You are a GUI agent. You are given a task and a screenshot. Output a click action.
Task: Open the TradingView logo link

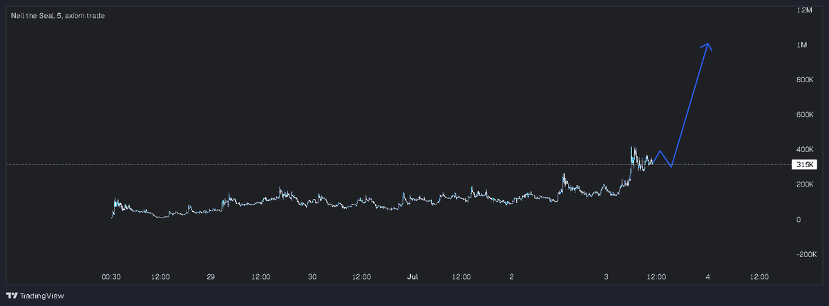(35, 296)
